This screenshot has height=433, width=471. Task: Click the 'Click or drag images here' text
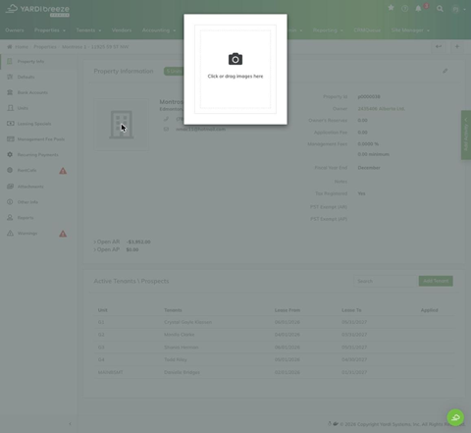click(x=235, y=77)
